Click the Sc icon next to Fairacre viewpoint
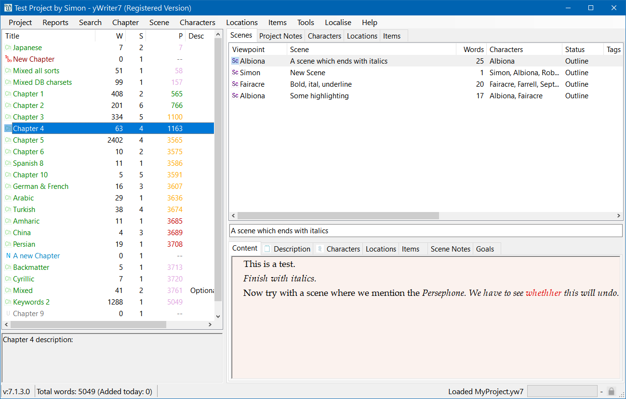 pyautogui.click(x=235, y=84)
